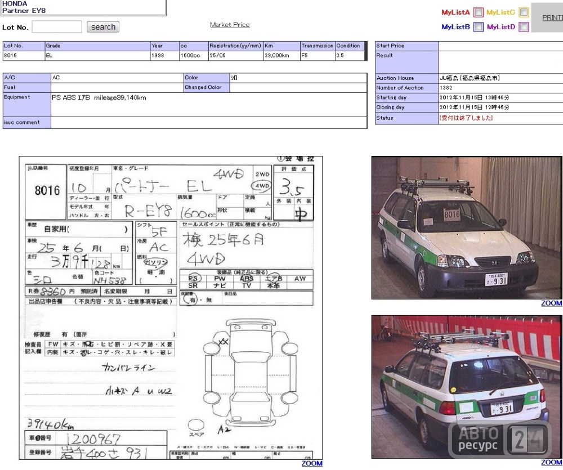Open the front view car photo

pos(466,227)
